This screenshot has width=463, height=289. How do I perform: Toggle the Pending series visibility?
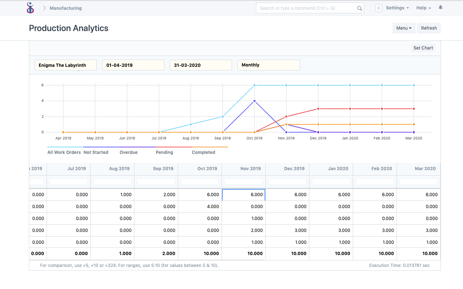(164, 152)
